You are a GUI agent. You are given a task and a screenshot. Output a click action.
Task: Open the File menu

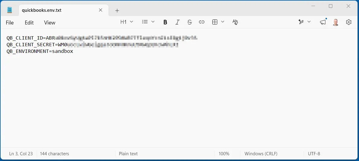(10, 22)
